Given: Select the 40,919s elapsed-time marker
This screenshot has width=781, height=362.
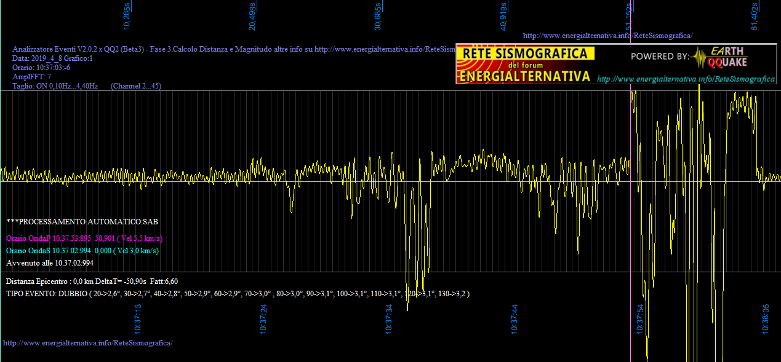Looking at the screenshot, I should [x=503, y=16].
